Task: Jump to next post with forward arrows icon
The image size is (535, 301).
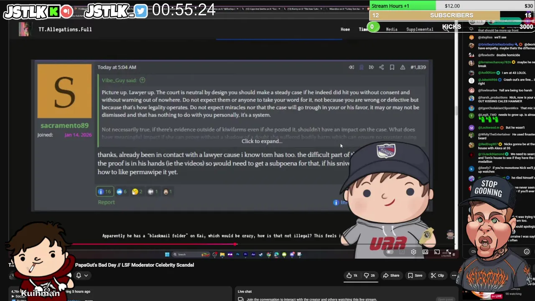Action: click(x=371, y=67)
